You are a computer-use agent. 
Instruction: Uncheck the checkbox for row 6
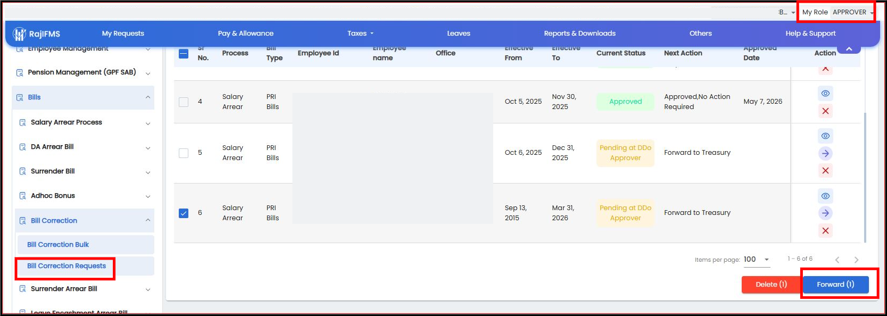point(184,213)
